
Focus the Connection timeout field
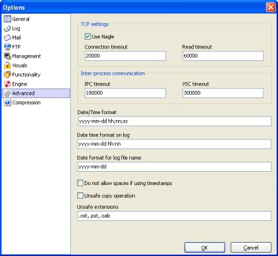pos(125,56)
